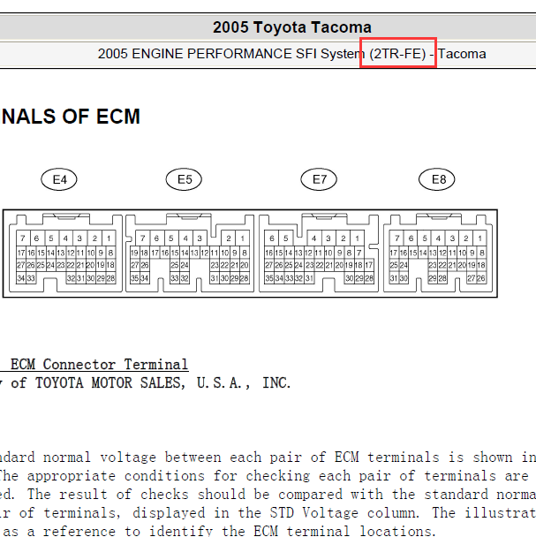Click terminal 35 of the E5 connector

(134, 278)
